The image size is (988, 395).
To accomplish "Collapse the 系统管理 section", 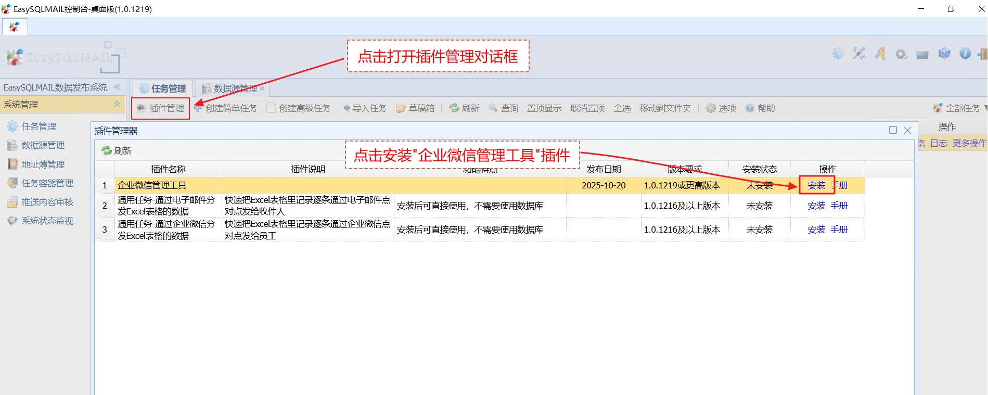I will coord(117,105).
